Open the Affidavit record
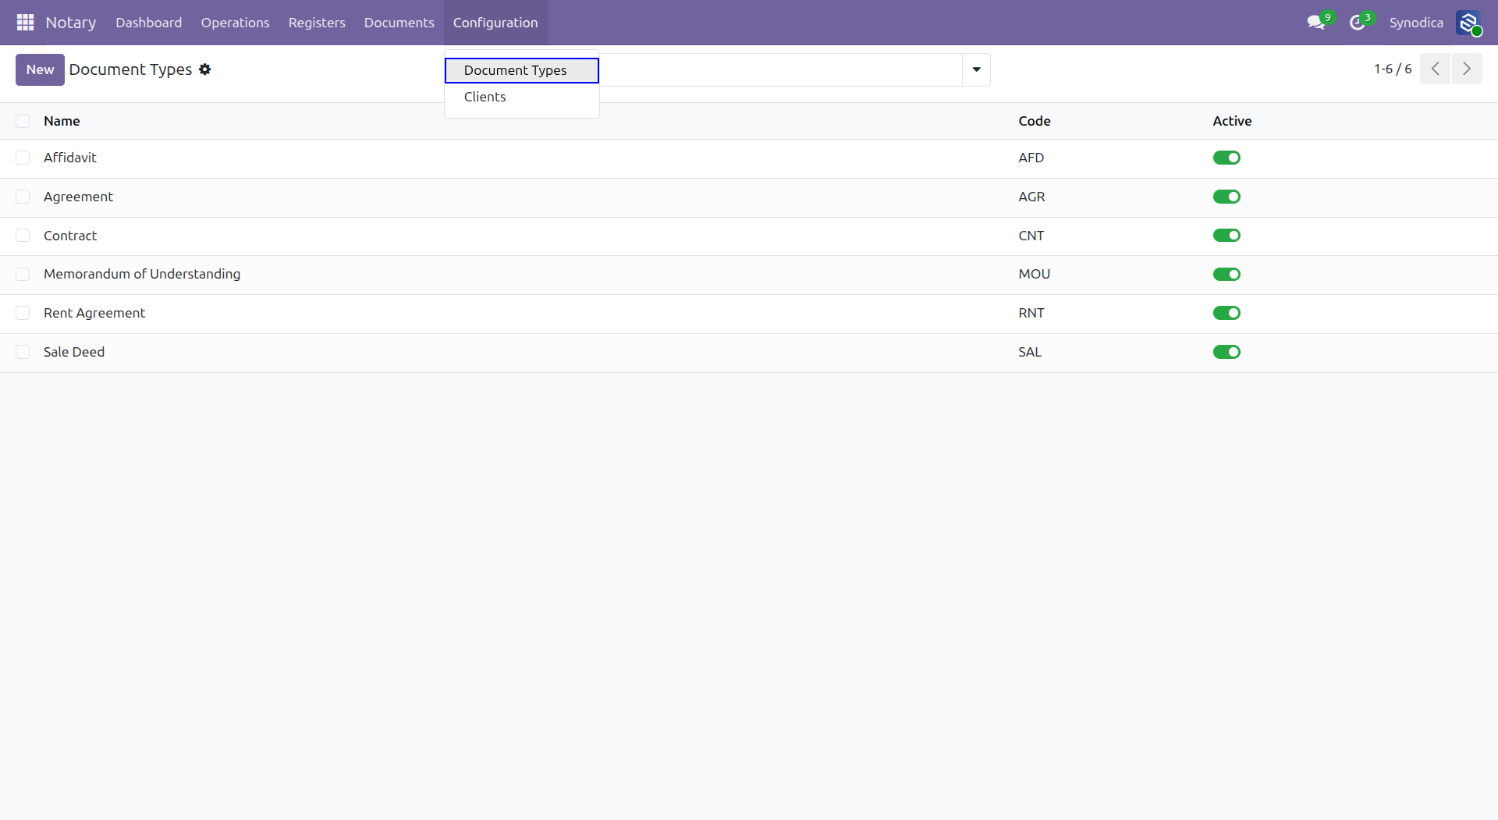This screenshot has width=1498, height=820. (x=70, y=158)
